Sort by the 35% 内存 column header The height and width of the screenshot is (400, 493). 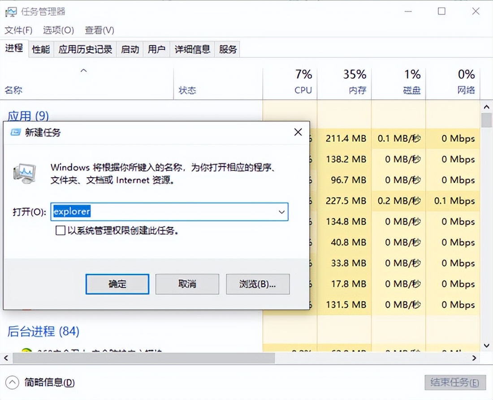pyautogui.click(x=344, y=82)
